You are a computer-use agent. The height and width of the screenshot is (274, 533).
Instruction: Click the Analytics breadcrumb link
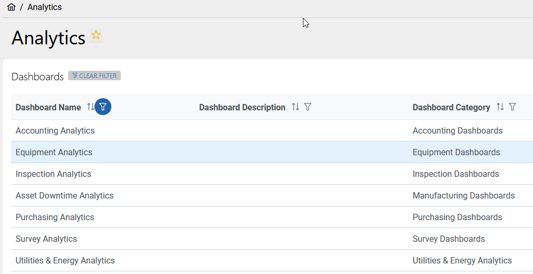[x=44, y=7]
